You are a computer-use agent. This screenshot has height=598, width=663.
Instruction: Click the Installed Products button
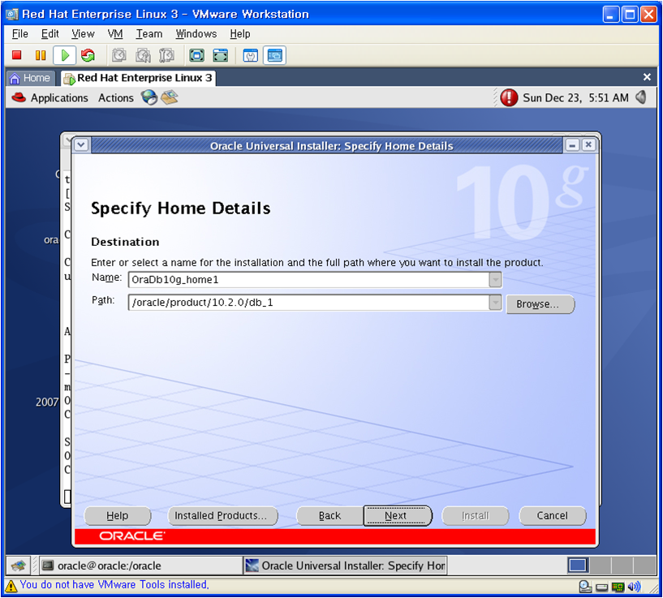click(x=223, y=515)
